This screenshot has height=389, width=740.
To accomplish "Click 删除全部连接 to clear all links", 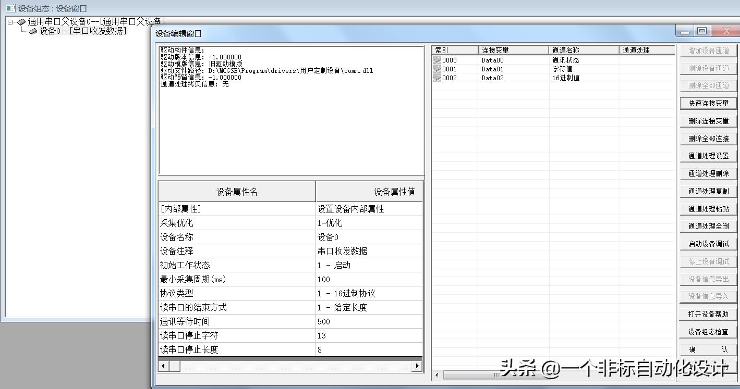I will click(x=708, y=138).
